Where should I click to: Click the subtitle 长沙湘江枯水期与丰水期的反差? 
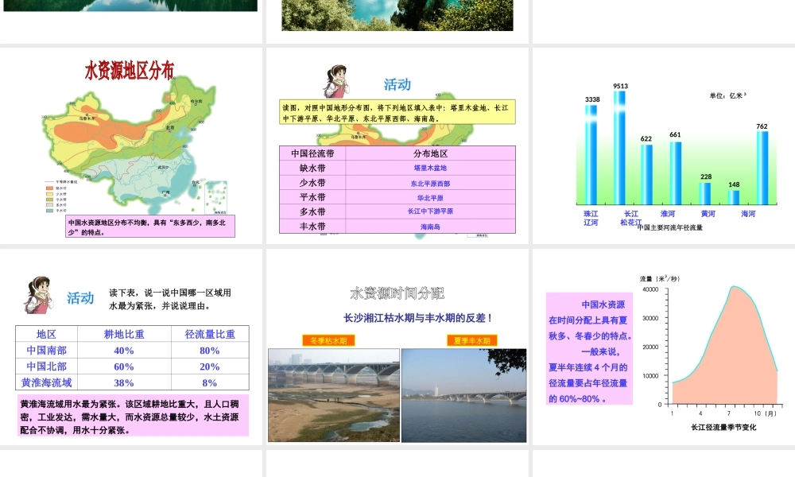coord(418,318)
